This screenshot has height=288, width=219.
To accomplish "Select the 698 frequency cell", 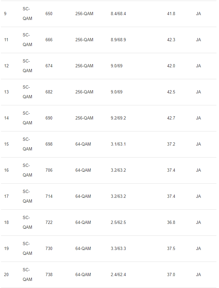I will pyautogui.click(x=49, y=144).
